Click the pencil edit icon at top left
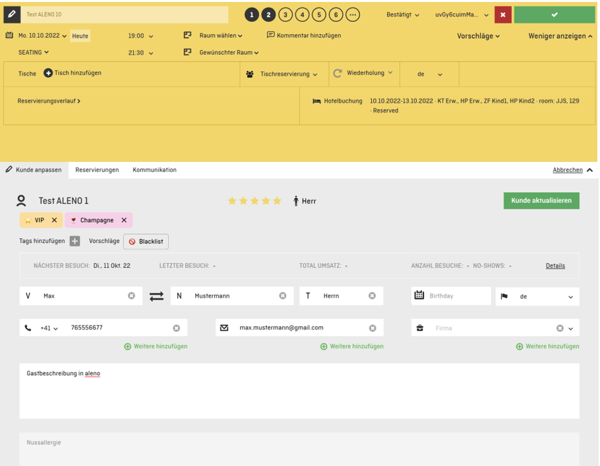Viewport: 600px width, 466px height. (x=11, y=14)
